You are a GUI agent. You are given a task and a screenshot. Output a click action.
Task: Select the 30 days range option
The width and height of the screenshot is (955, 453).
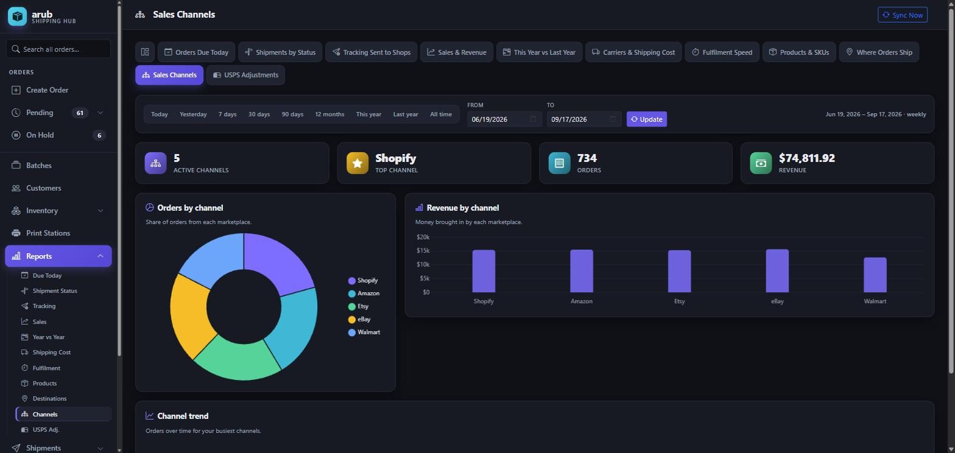click(259, 114)
